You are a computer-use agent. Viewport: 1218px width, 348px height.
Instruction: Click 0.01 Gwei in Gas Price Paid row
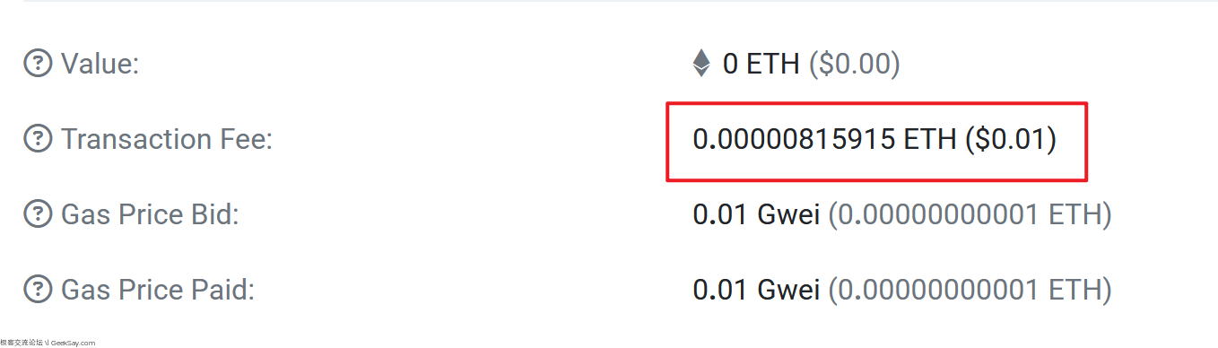[x=756, y=291]
